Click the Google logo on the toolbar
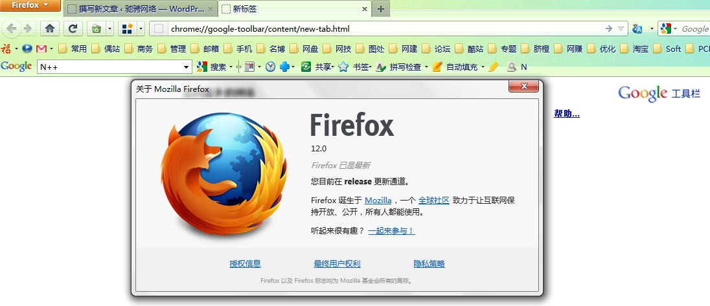 [x=16, y=66]
